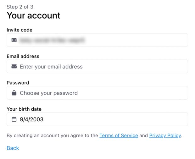The width and height of the screenshot is (195, 159).
Task: Click the "Your account" heading
Action: pos(33,15)
